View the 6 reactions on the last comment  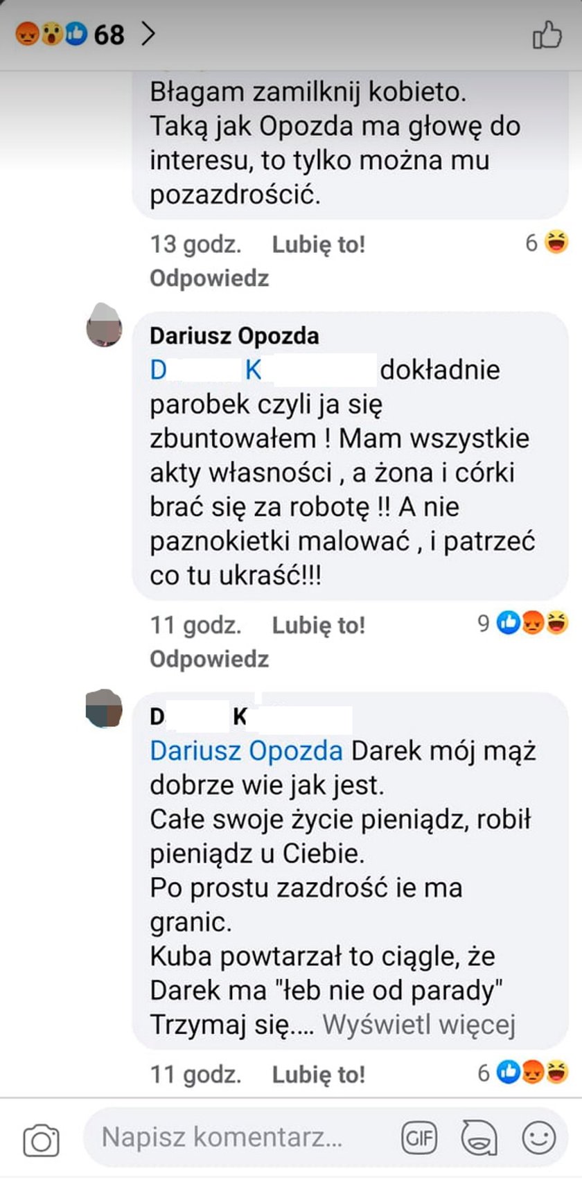[x=523, y=1073]
